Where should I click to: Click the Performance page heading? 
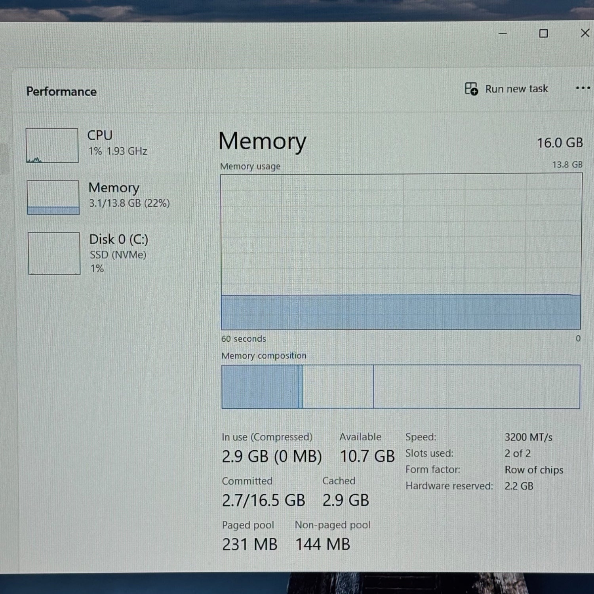pyautogui.click(x=61, y=91)
